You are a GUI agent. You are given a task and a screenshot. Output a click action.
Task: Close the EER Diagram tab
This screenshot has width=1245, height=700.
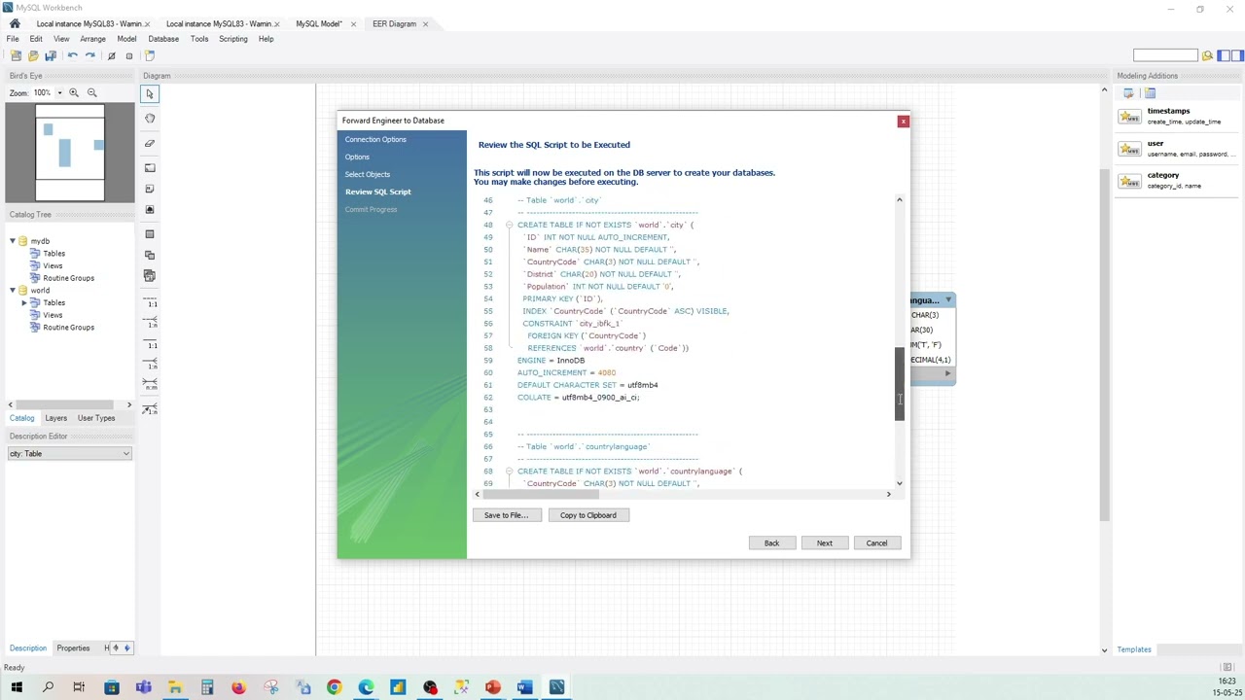(425, 23)
